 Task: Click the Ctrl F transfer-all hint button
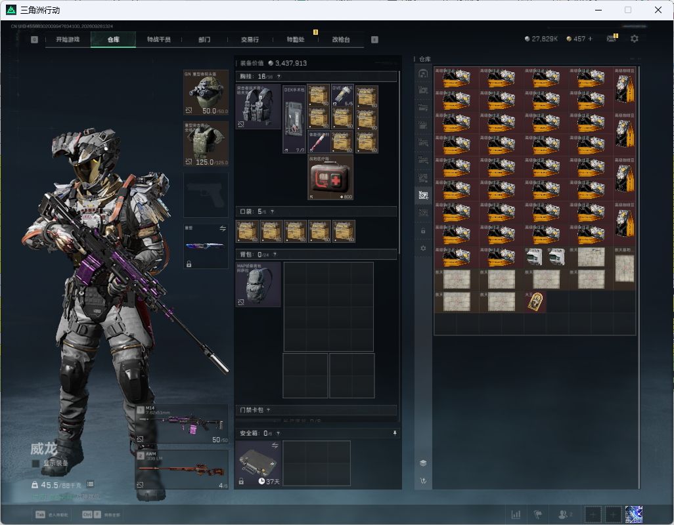click(x=101, y=514)
